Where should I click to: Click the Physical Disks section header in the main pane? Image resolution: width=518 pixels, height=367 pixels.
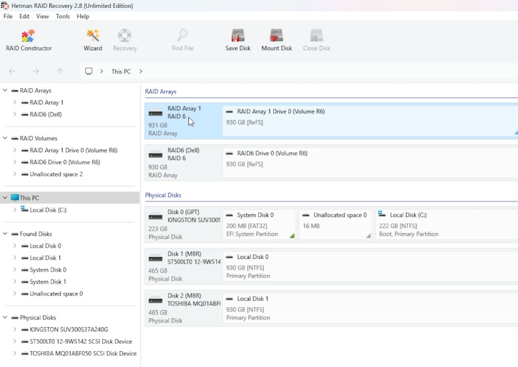[x=163, y=195]
